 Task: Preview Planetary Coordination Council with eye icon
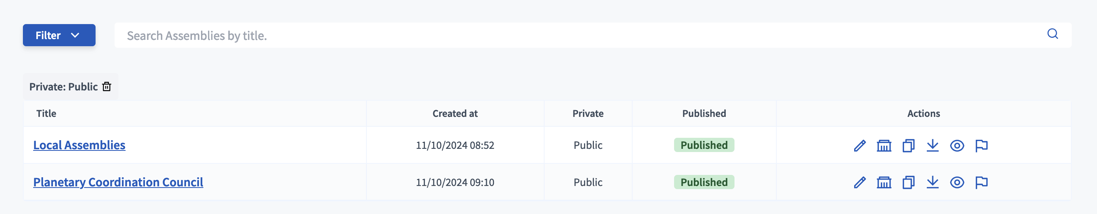pyautogui.click(x=956, y=182)
